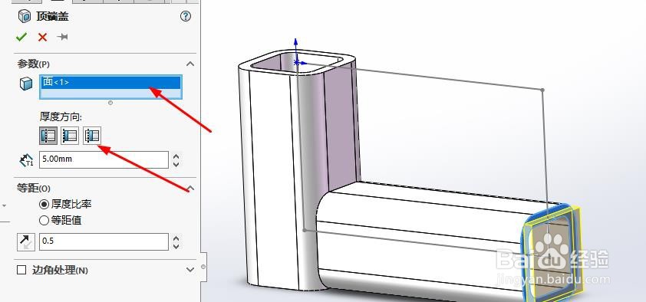
Task: Click the T1 thickness icon
Action: click(x=26, y=160)
